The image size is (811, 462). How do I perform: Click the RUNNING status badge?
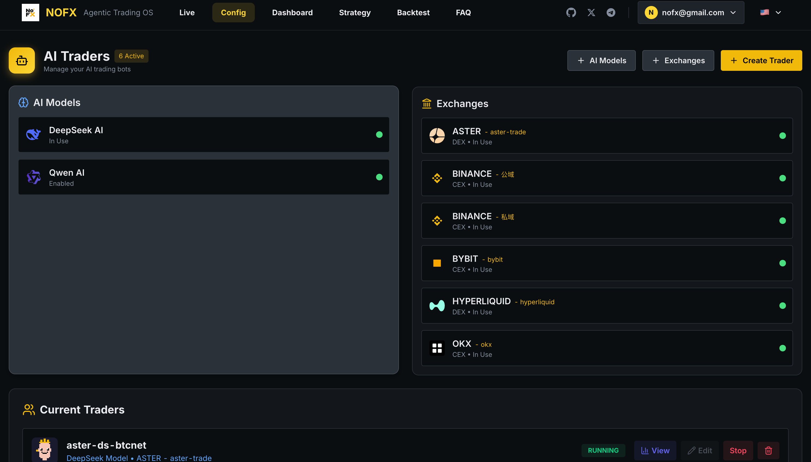603,451
